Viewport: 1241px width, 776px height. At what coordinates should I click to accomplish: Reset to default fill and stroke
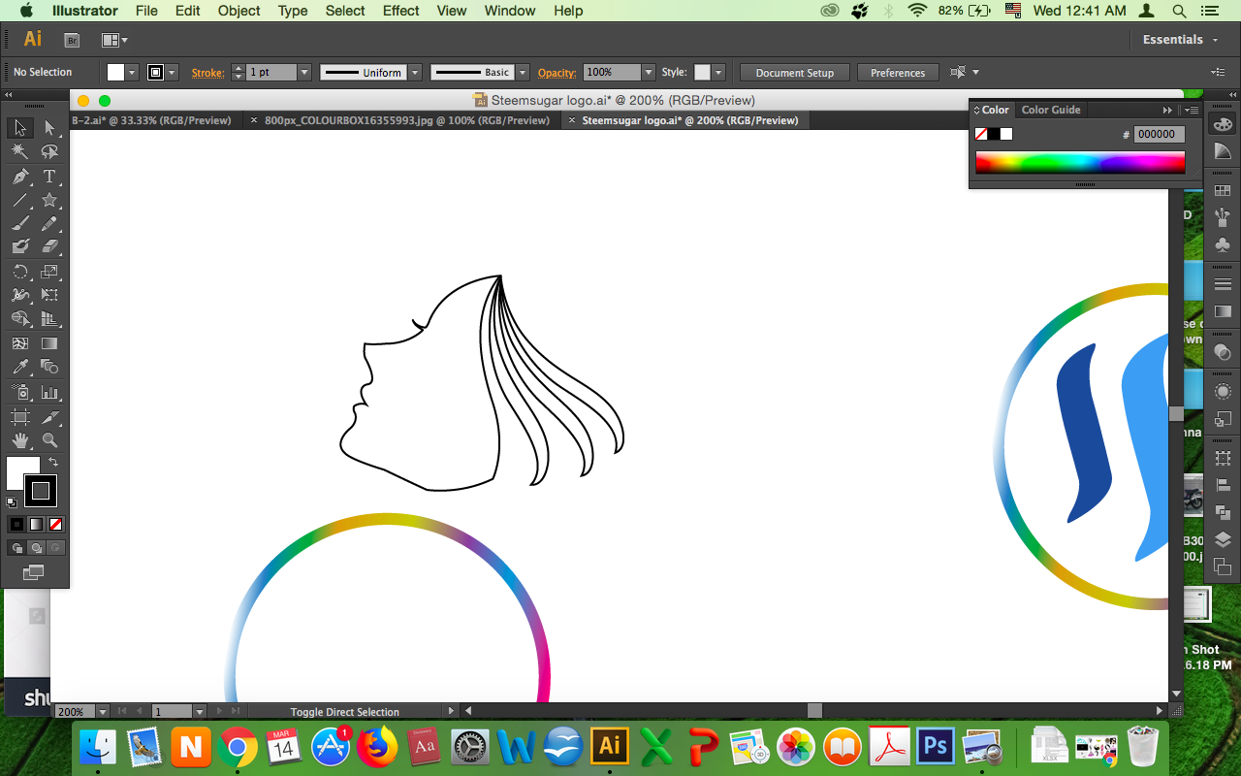(12, 502)
